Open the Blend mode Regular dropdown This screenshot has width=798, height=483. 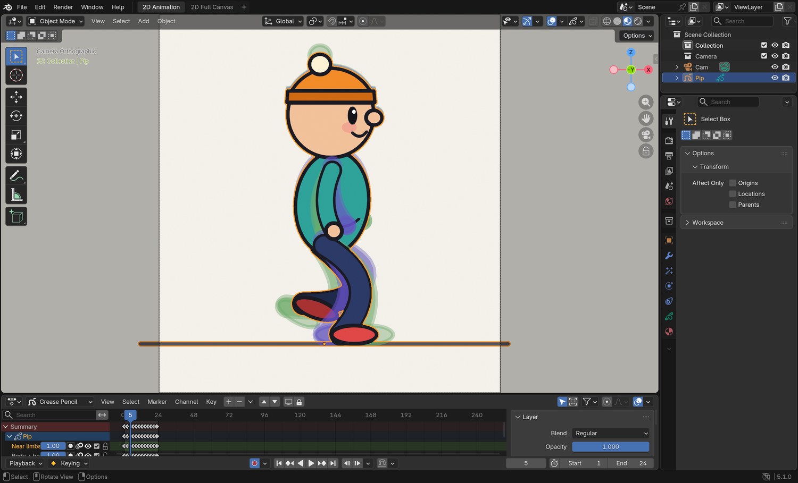pyautogui.click(x=611, y=434)
